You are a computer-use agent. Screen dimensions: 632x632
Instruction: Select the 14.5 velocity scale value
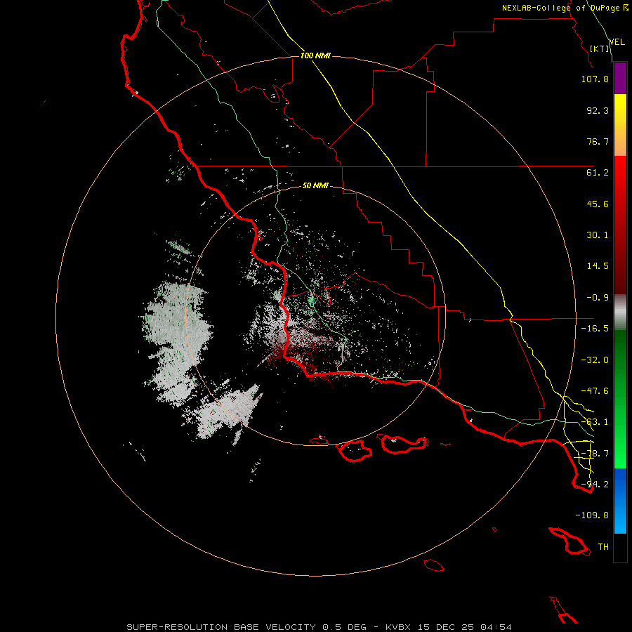(598, 266)
